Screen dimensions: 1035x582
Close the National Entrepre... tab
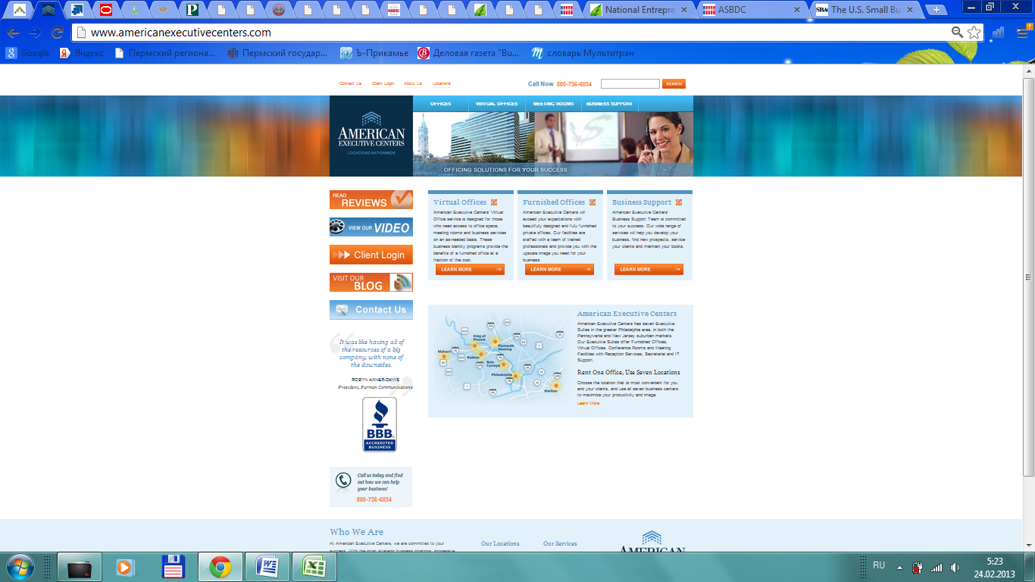pos(684,10)
